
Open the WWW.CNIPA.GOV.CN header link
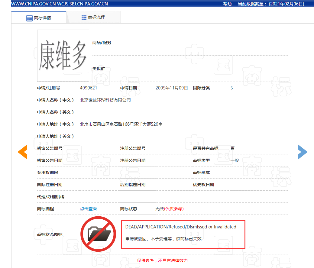click(x=34, y=4)
